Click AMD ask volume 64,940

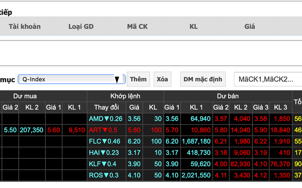(x=196, y=119)
